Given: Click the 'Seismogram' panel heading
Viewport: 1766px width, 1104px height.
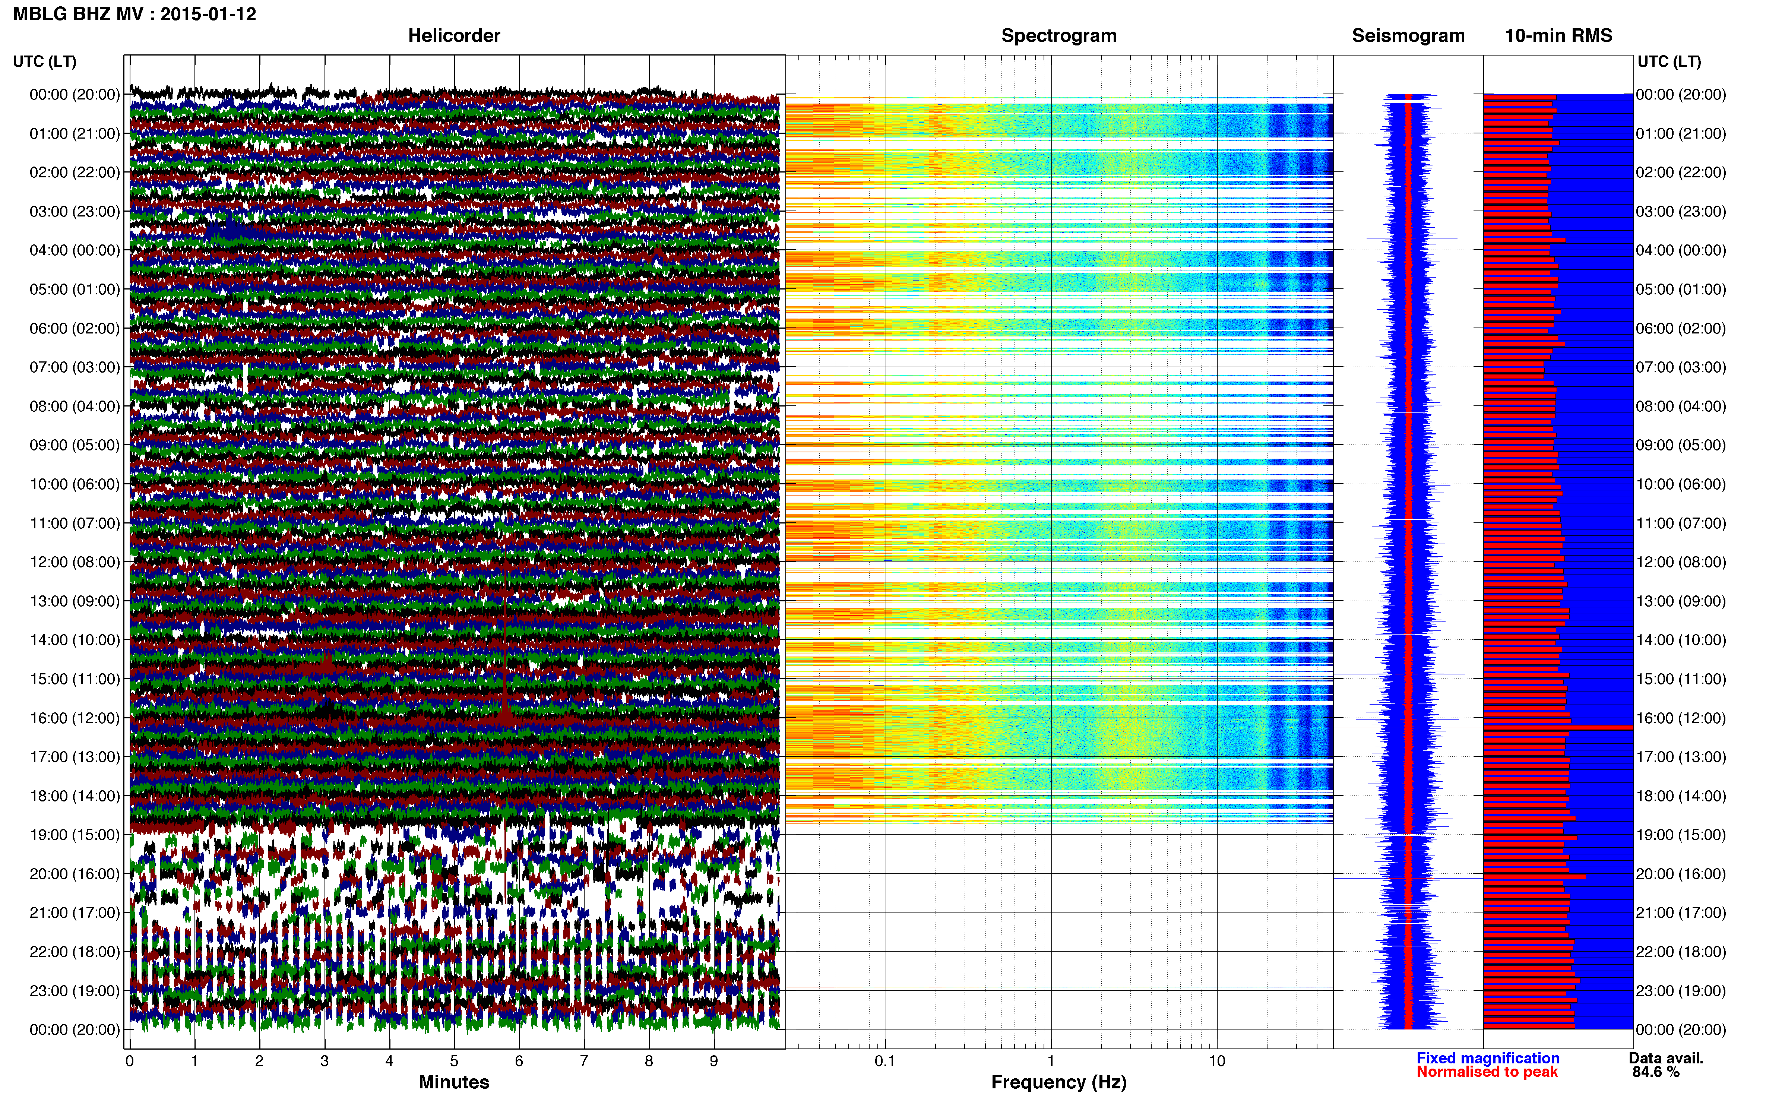Looking at the screenshot, I should click(1408, 36).
